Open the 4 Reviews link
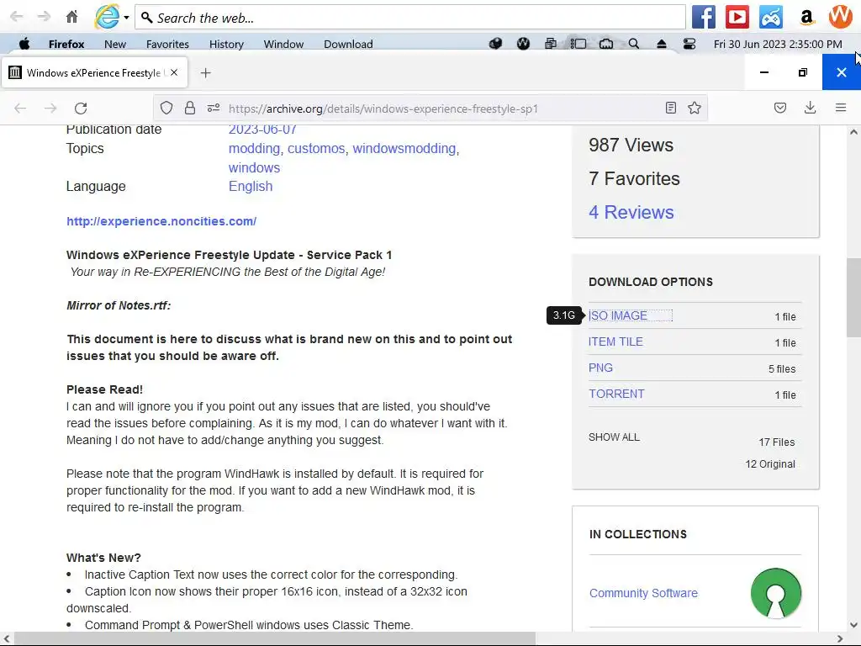The height and width of the screenshot is (646, 861). click(631, 213)
